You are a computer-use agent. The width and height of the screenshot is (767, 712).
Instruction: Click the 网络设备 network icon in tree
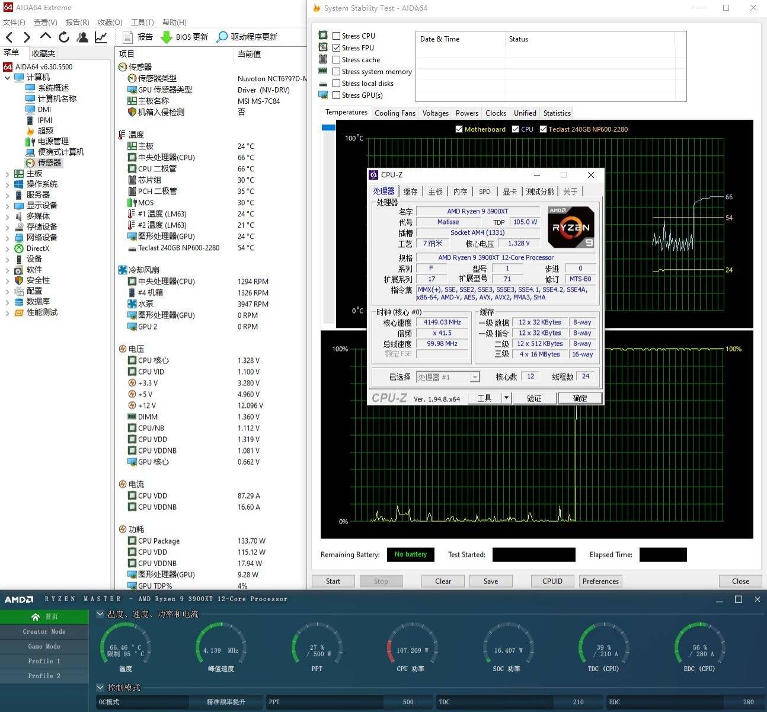point(19,237)
